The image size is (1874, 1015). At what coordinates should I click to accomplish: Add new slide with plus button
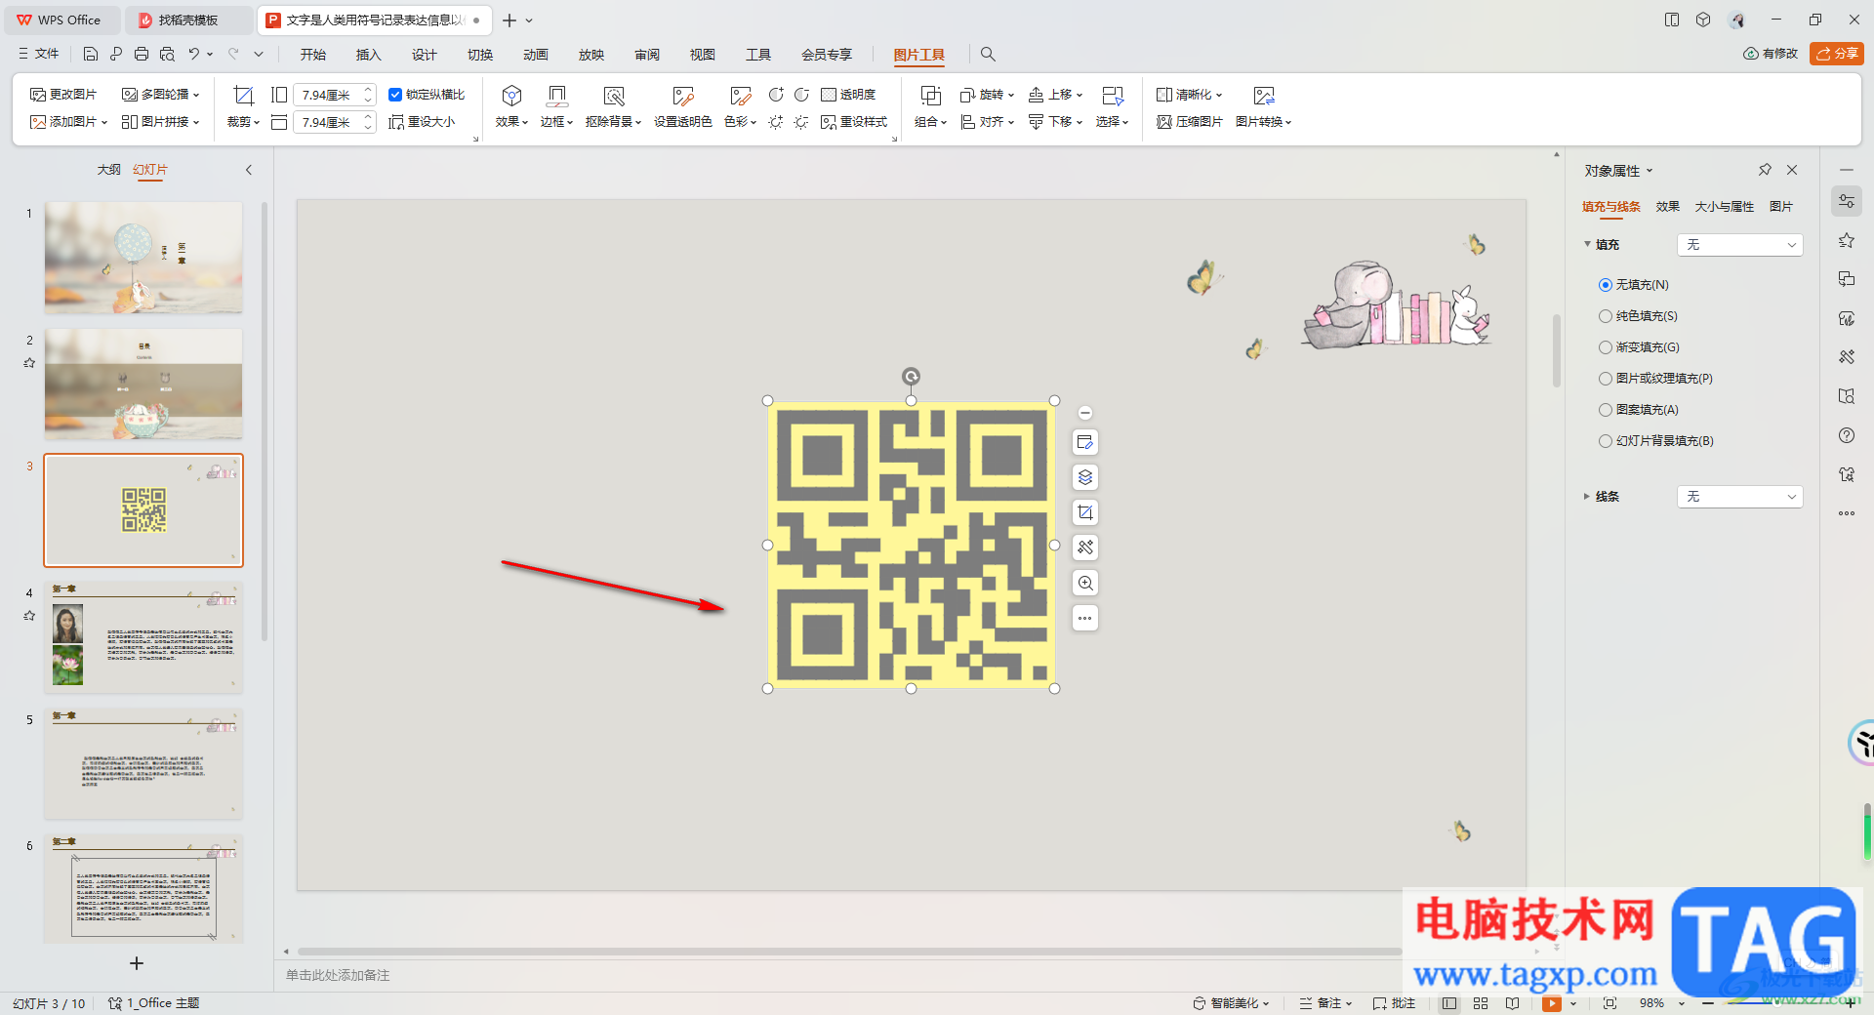(x=137, y=963)
